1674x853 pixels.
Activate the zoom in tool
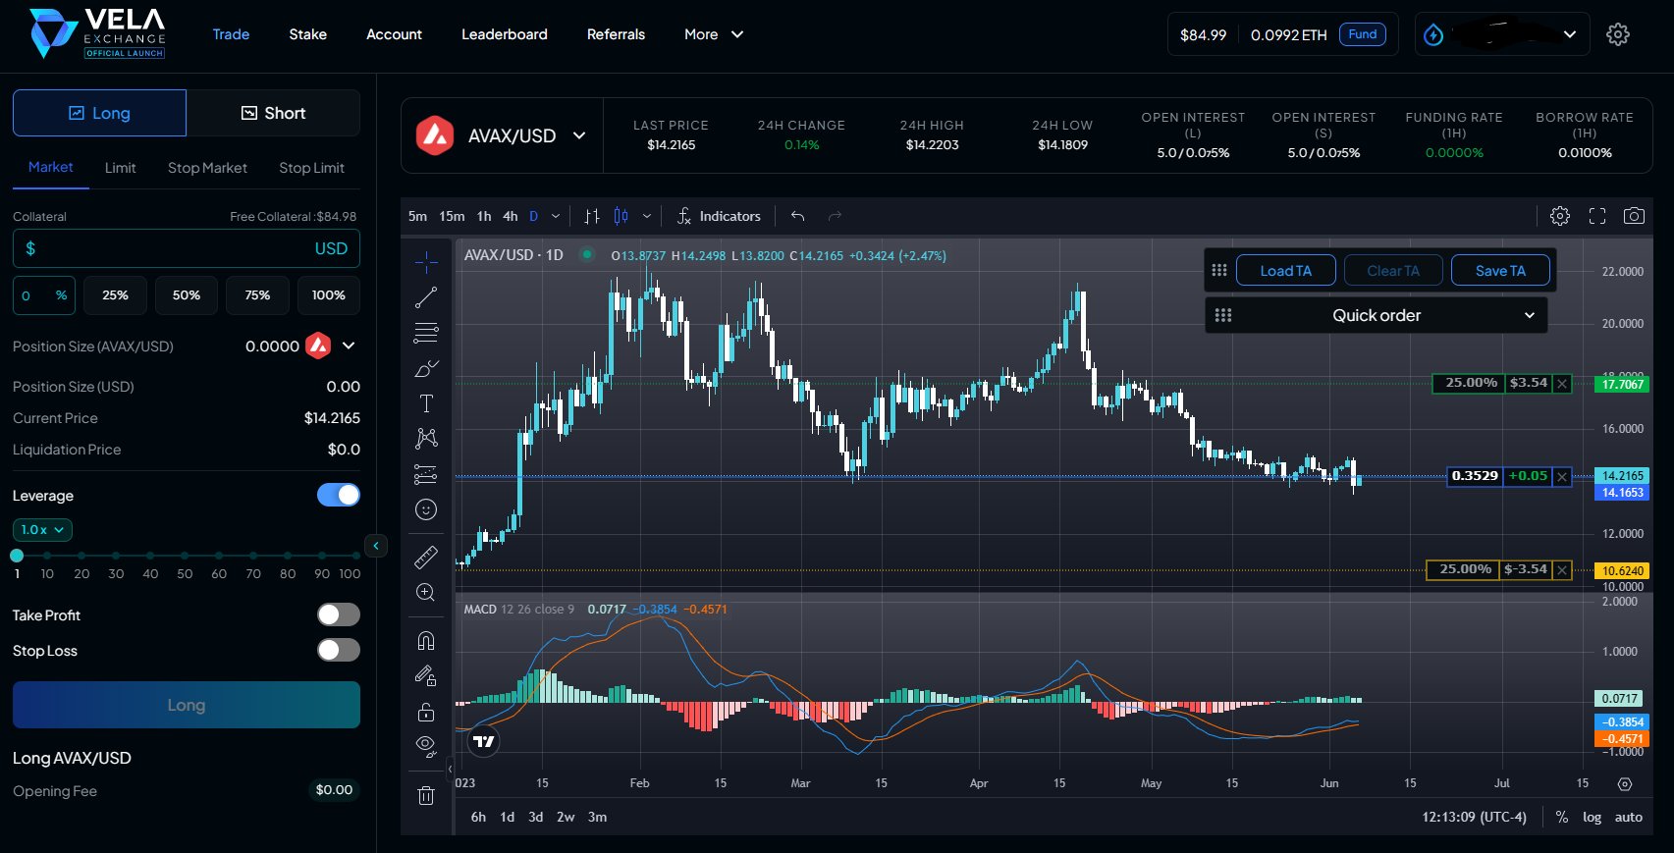[x=426, y=592]
